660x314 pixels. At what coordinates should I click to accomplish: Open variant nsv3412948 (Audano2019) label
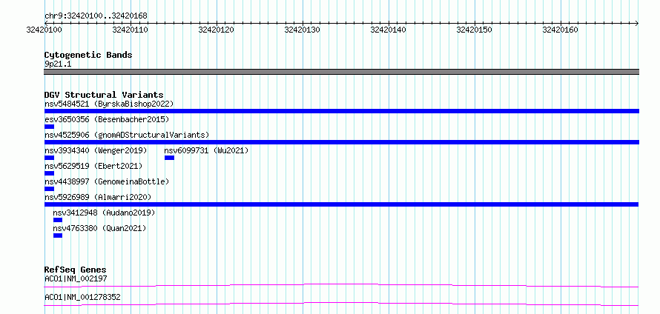pos(104,213)
